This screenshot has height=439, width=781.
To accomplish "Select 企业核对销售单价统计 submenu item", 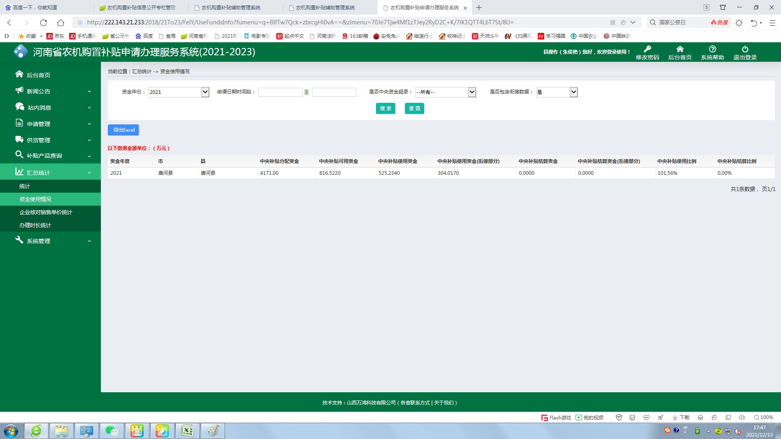I will (x=46, y=212).
